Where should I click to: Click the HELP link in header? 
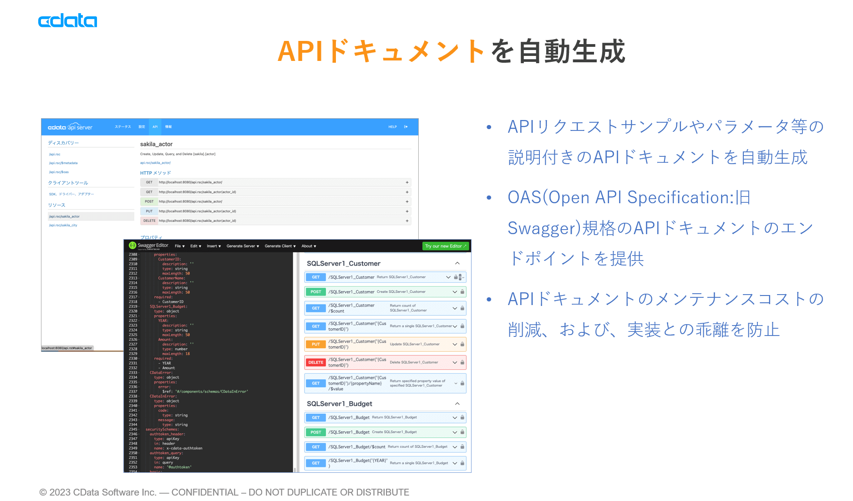click(x=392, y=127)
